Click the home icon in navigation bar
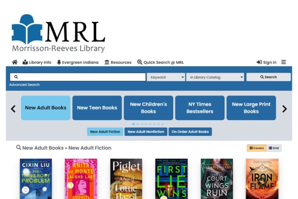 click(x=15, y=62)
